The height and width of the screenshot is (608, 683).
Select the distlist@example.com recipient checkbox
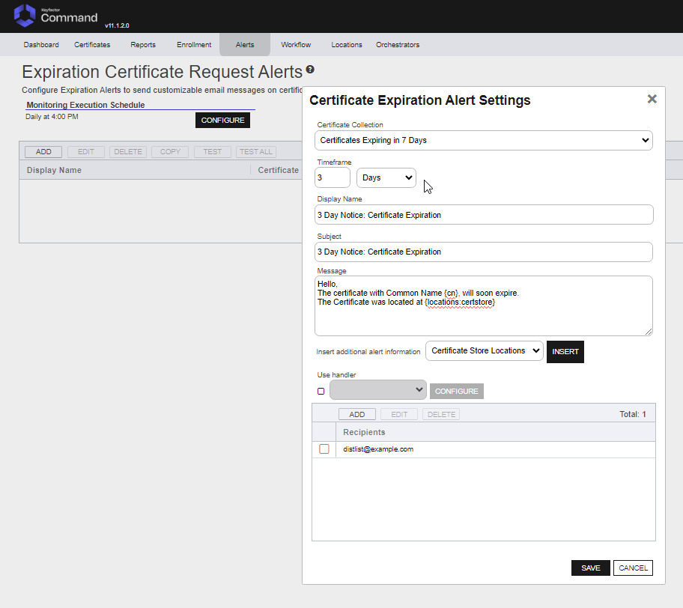click(x=324, y=449)
